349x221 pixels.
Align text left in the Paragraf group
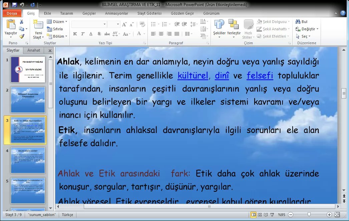tap(153, 34)
